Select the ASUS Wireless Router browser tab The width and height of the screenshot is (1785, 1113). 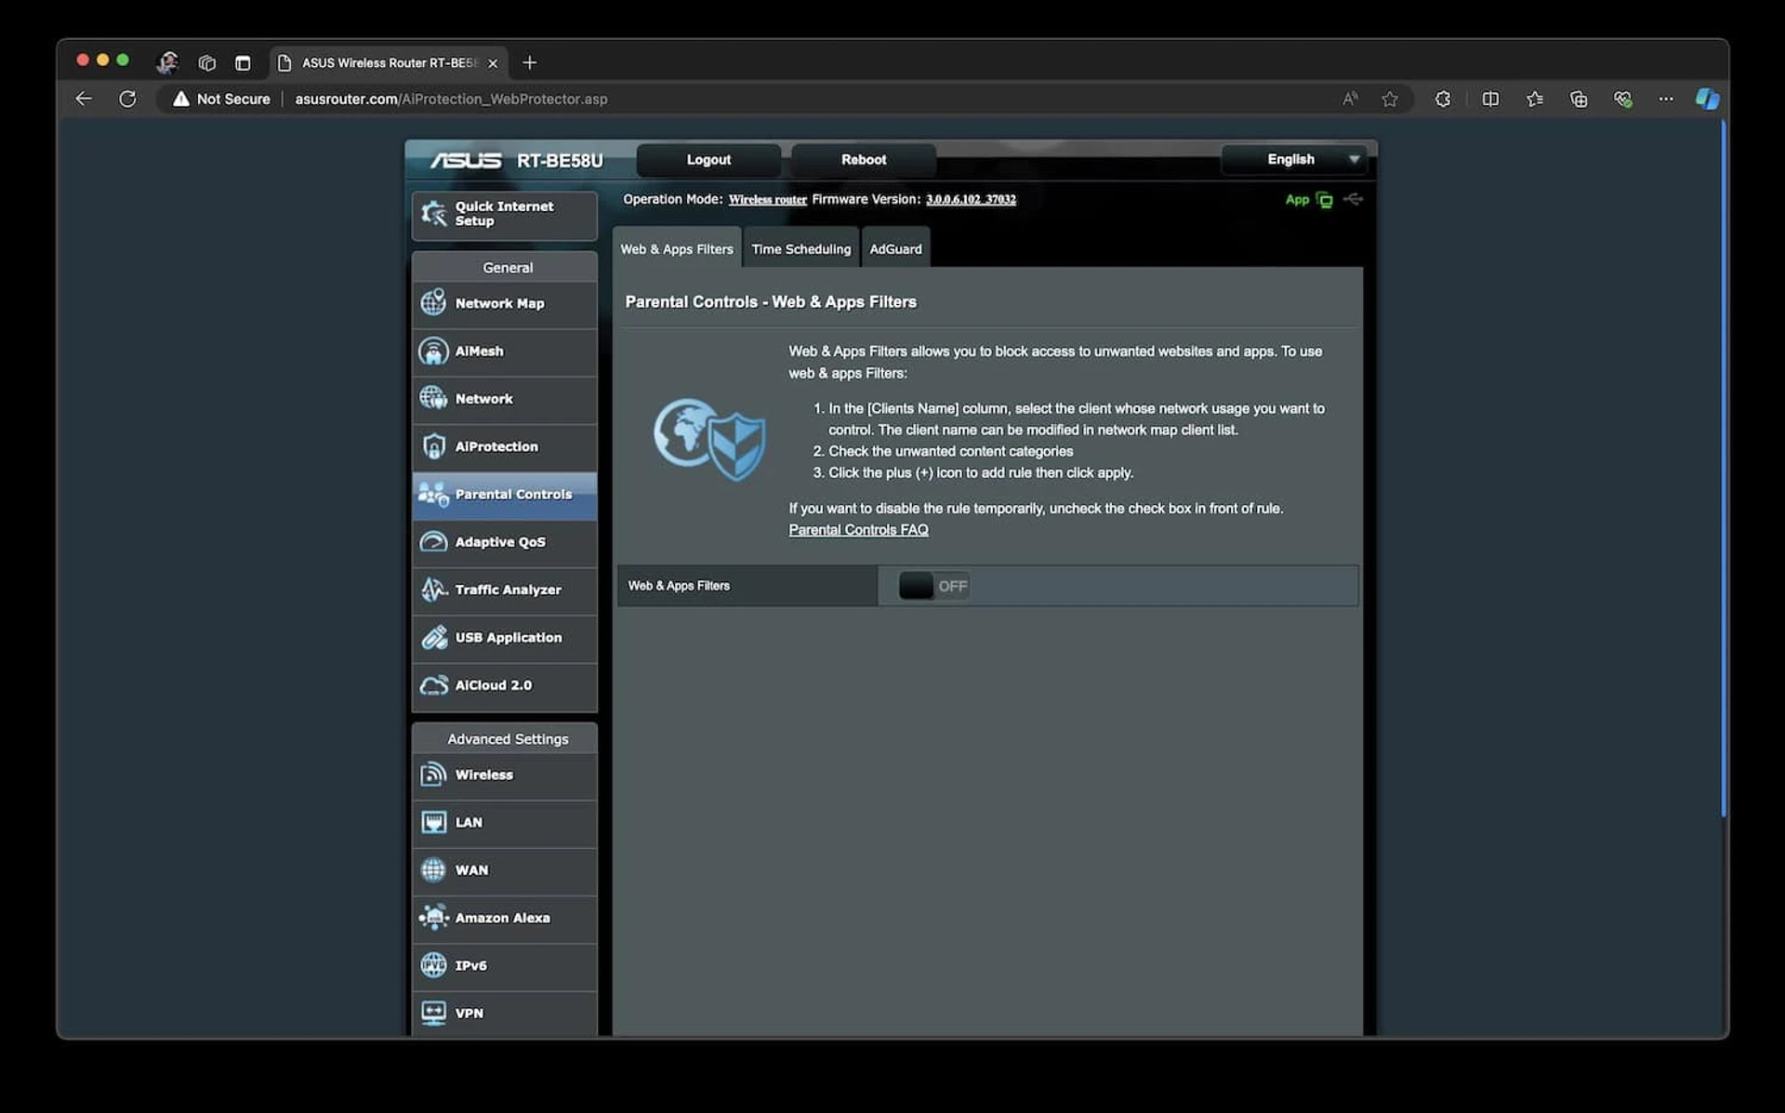tap(389, 63)
